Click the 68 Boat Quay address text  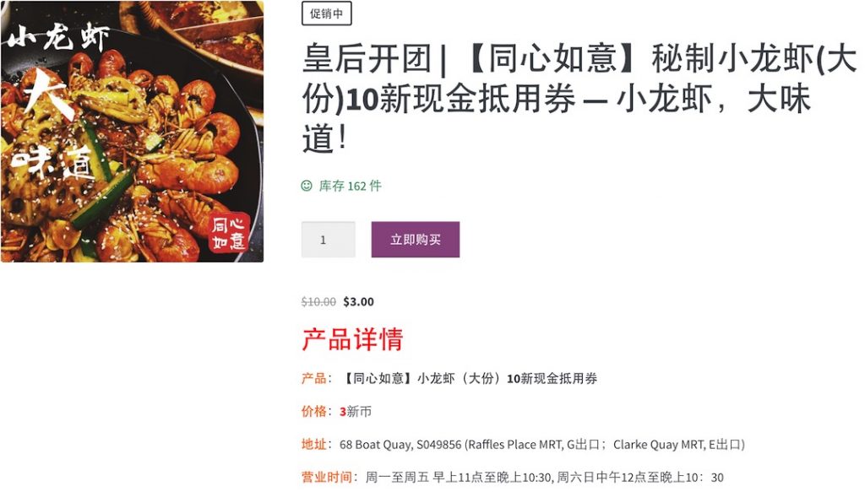point(541,445)
